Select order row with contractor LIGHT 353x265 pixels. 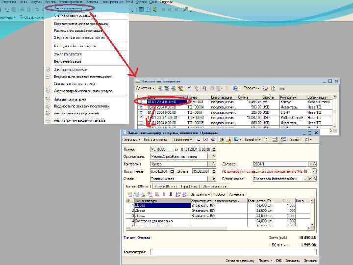[x=235, y=112]
